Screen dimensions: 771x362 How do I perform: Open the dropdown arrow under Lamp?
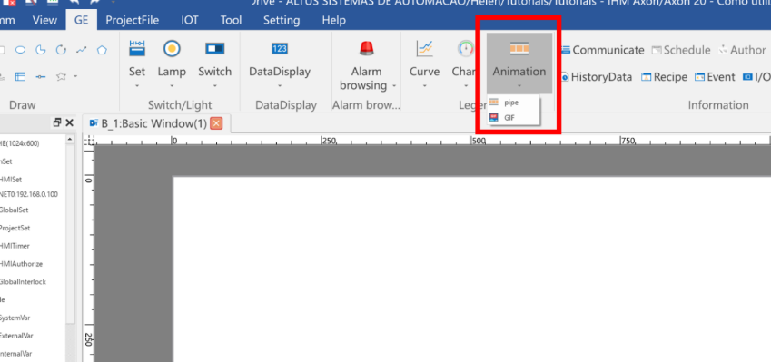coord(172,86)
